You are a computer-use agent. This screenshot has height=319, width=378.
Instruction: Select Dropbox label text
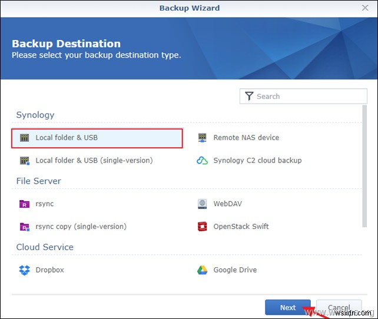point(50,270)
